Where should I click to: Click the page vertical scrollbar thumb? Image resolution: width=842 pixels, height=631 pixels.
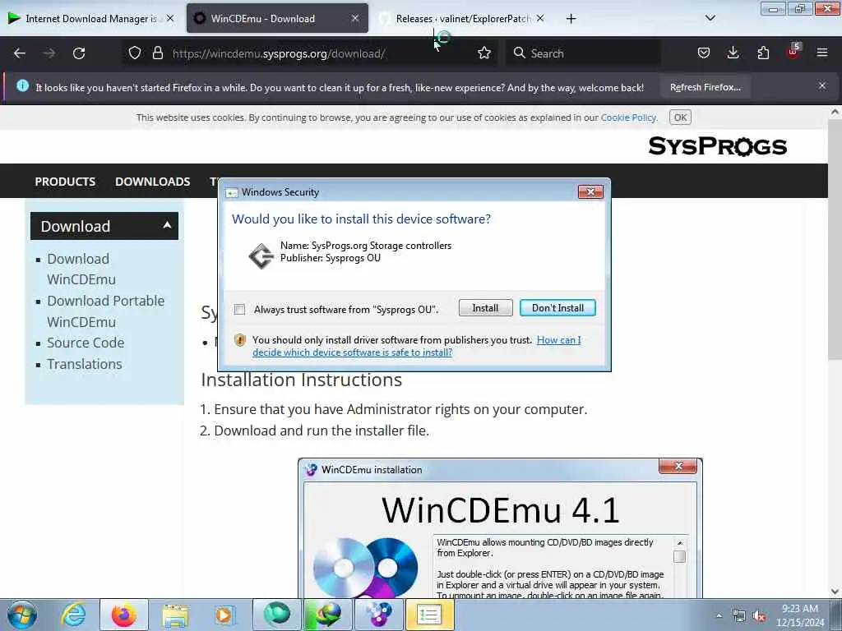(835, 239)
